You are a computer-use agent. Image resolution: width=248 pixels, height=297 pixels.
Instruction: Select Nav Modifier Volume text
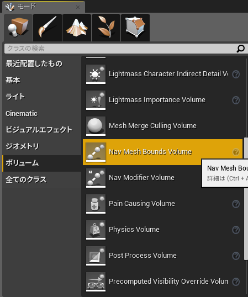click(142, 178)
